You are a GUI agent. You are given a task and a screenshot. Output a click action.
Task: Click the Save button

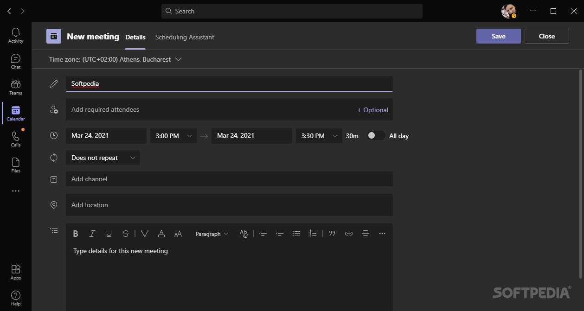[498, 36]
